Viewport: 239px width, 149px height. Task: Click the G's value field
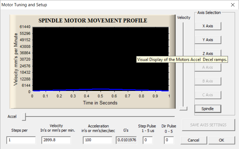click(x=126, y=140)
